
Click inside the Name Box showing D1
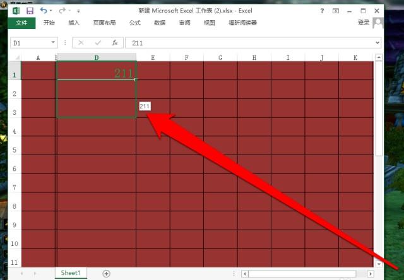pyautogui.click(x=30, y=43)
